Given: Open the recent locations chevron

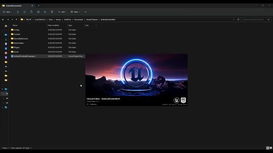Looking at the screenshot, I should coord(12,20).
